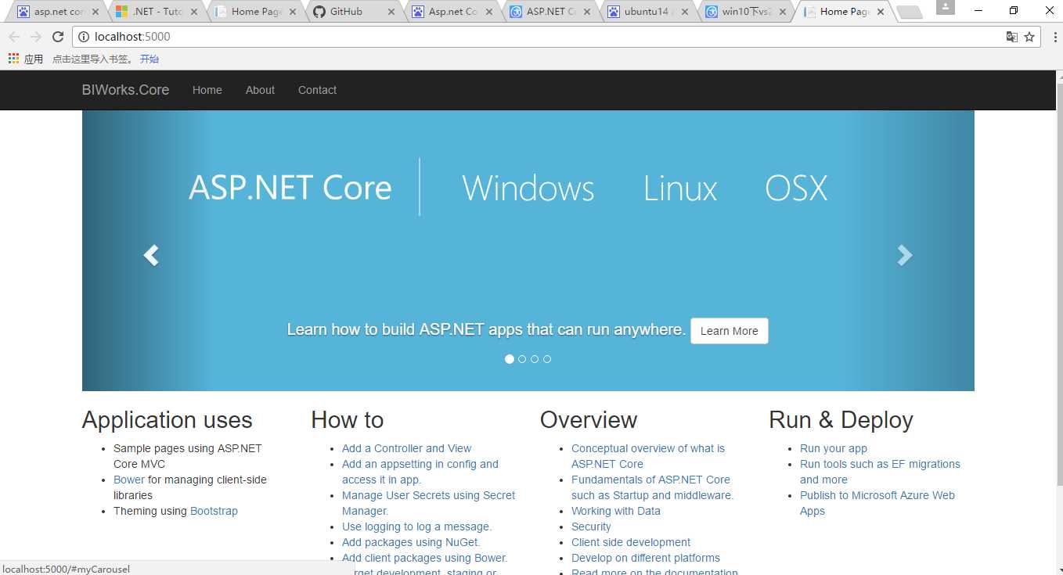Click the user profile icon in title bar
The height and width of the screenshot is (575, 1063).
945,7
